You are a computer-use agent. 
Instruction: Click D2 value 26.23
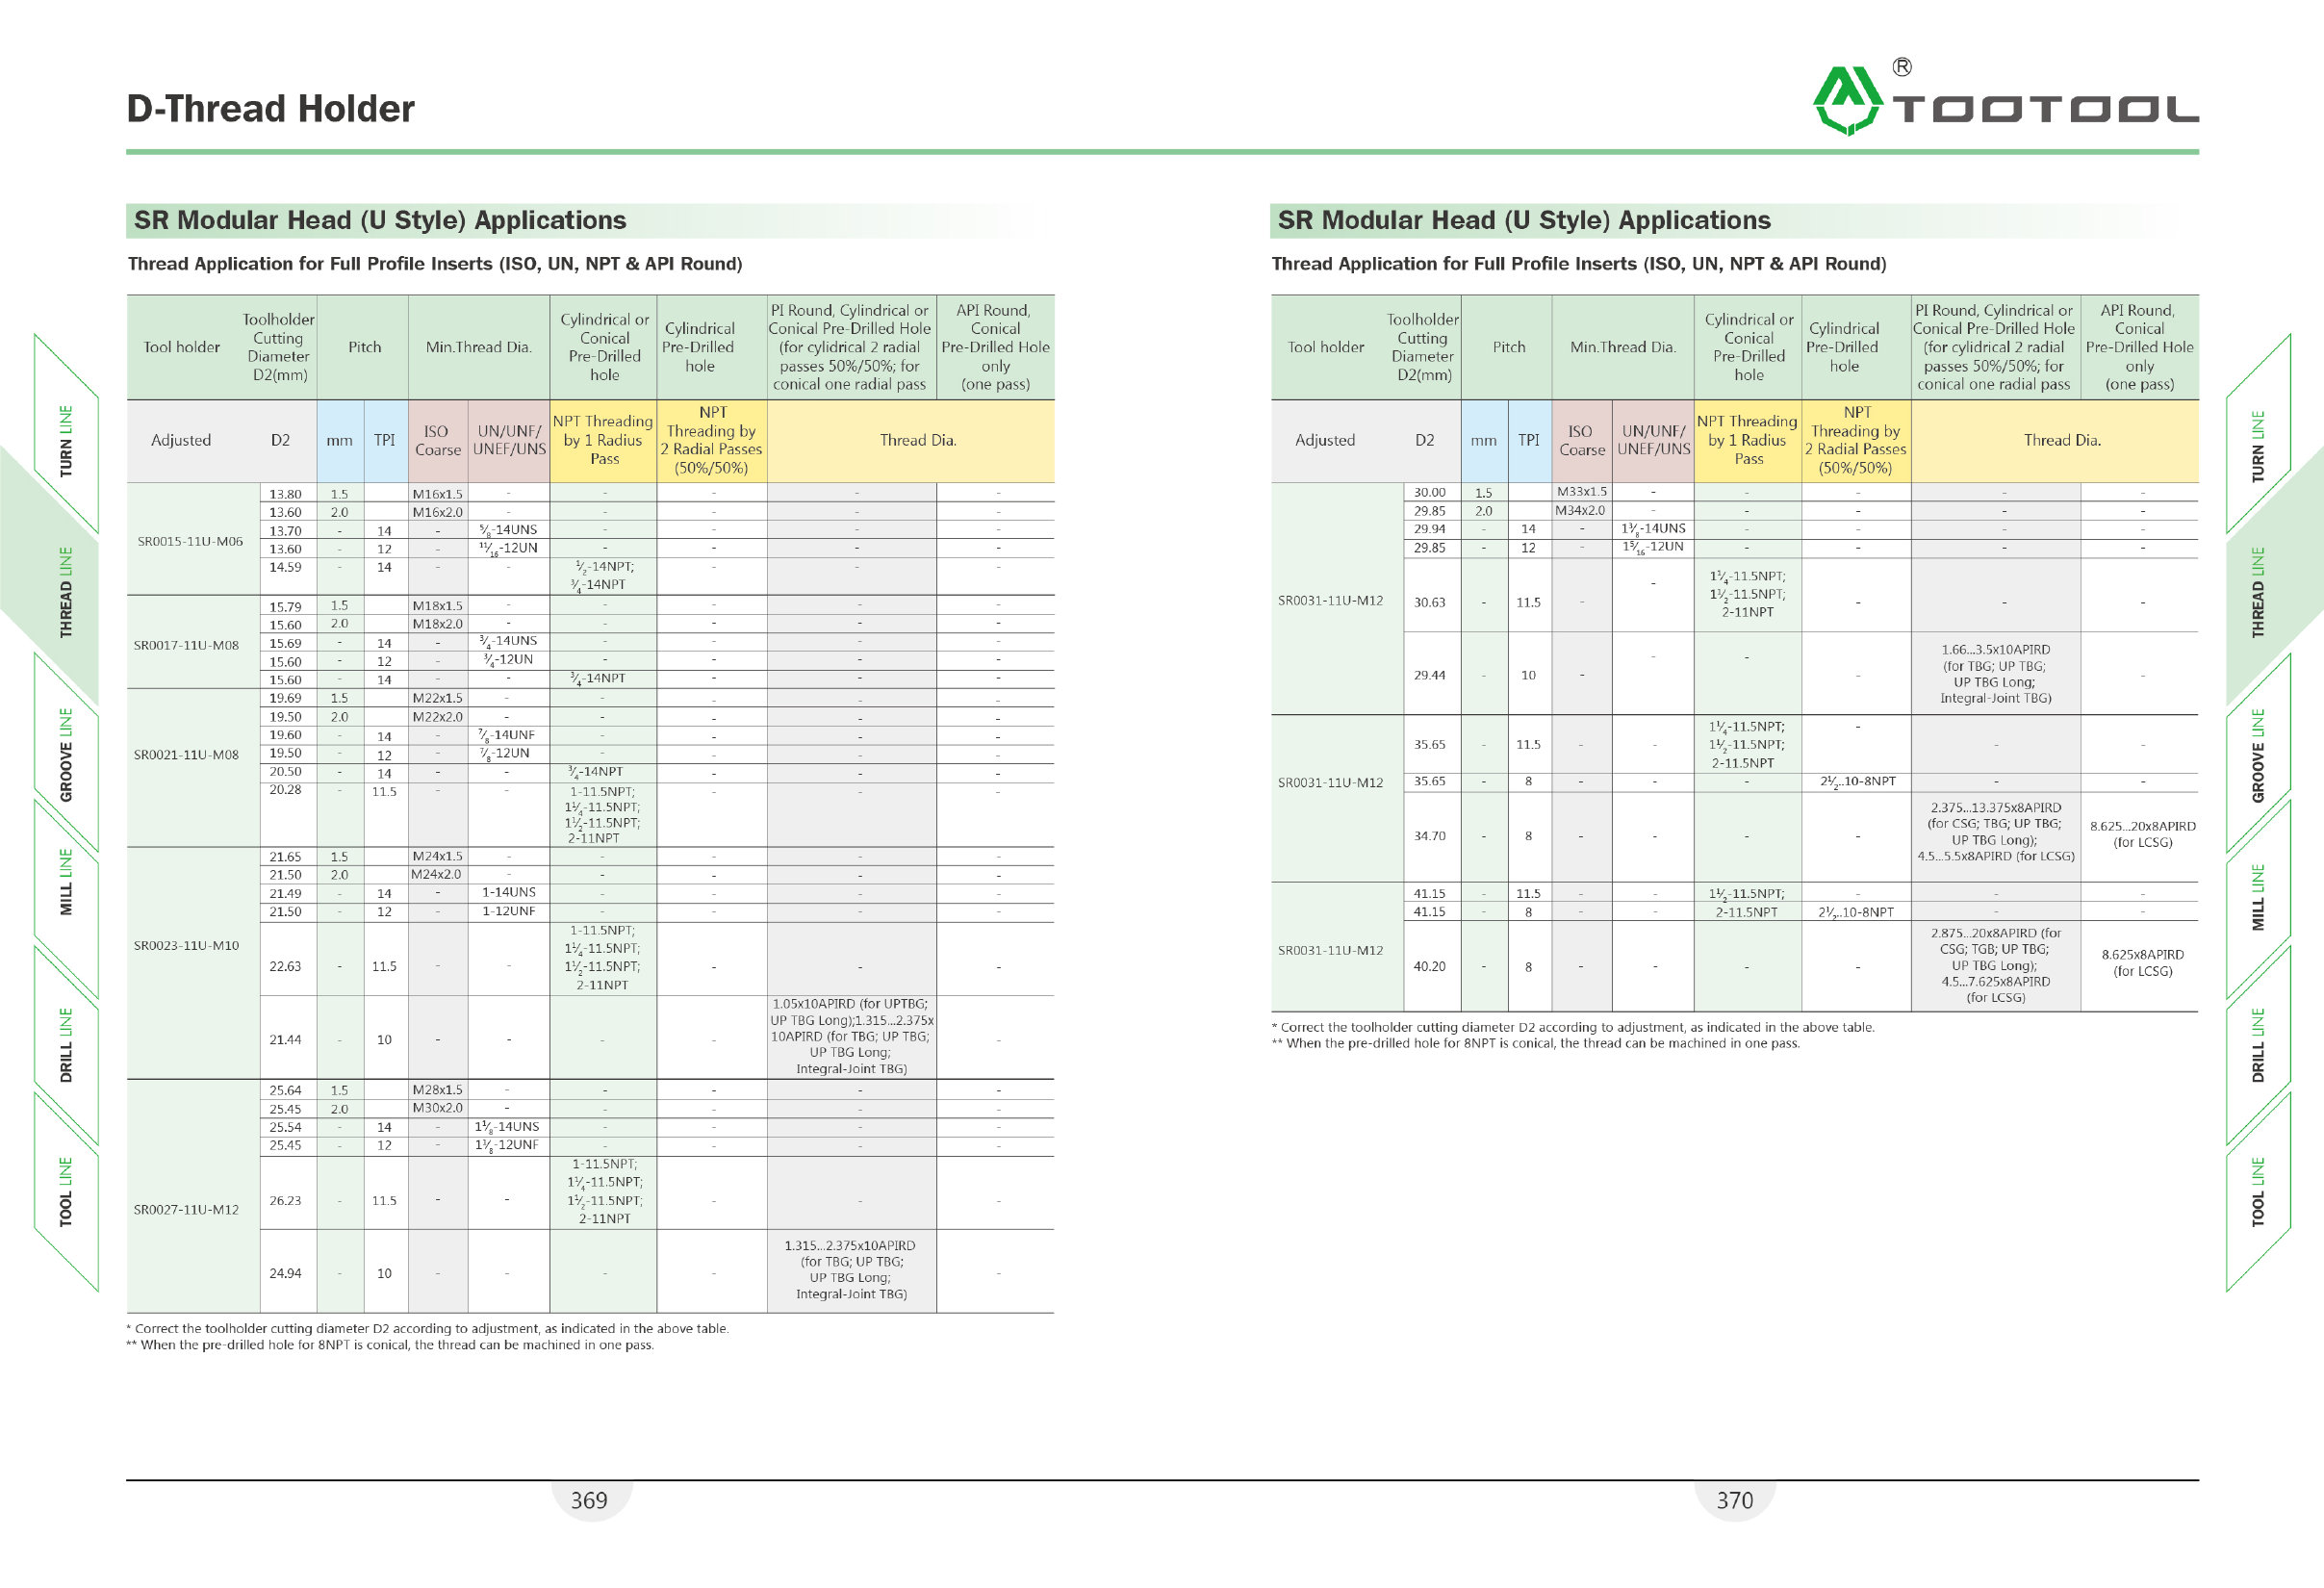(285, 1200)
